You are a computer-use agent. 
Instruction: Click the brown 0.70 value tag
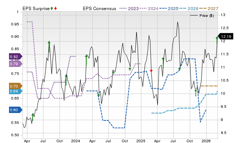click(x=15, y=86)
